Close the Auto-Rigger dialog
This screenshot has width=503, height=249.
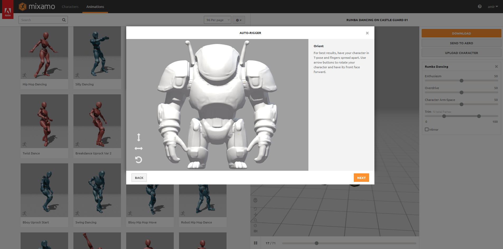coord(367,33)
